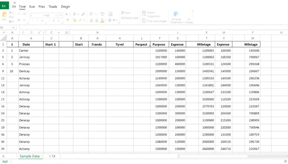The width and height of the screenshot is (288, 164).
Task: Select the 'Procses' cell
Action: (x=31, y=64)
